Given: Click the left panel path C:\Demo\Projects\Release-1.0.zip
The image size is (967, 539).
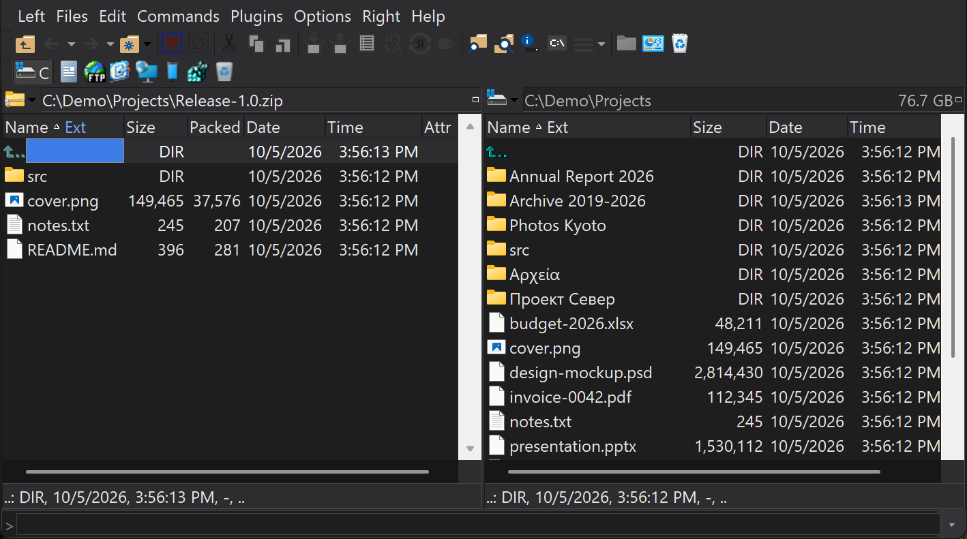Looking at the screenshot, I should [x=162, y=101].
